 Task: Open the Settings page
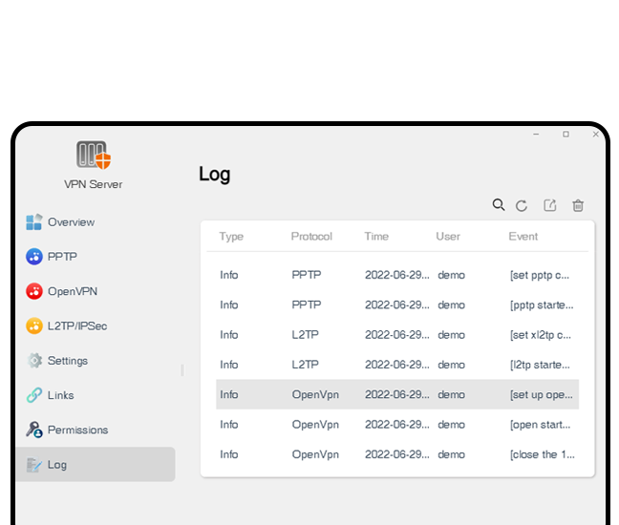67,361
